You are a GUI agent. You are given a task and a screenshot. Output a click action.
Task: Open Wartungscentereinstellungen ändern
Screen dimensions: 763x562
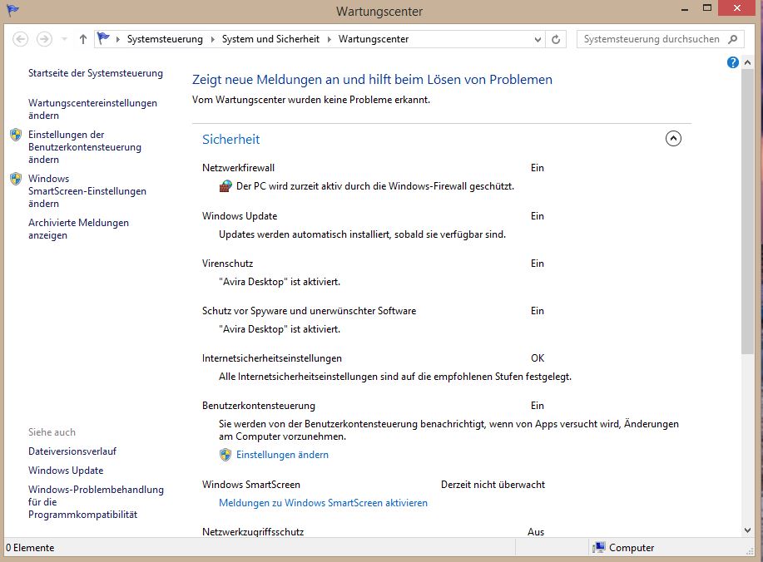[92, 109]
